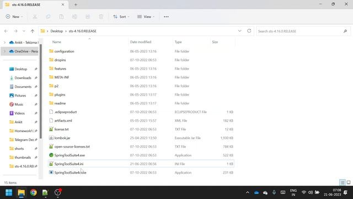
Task: Click the OneDrive tray icon
Action: click(256, 192)
